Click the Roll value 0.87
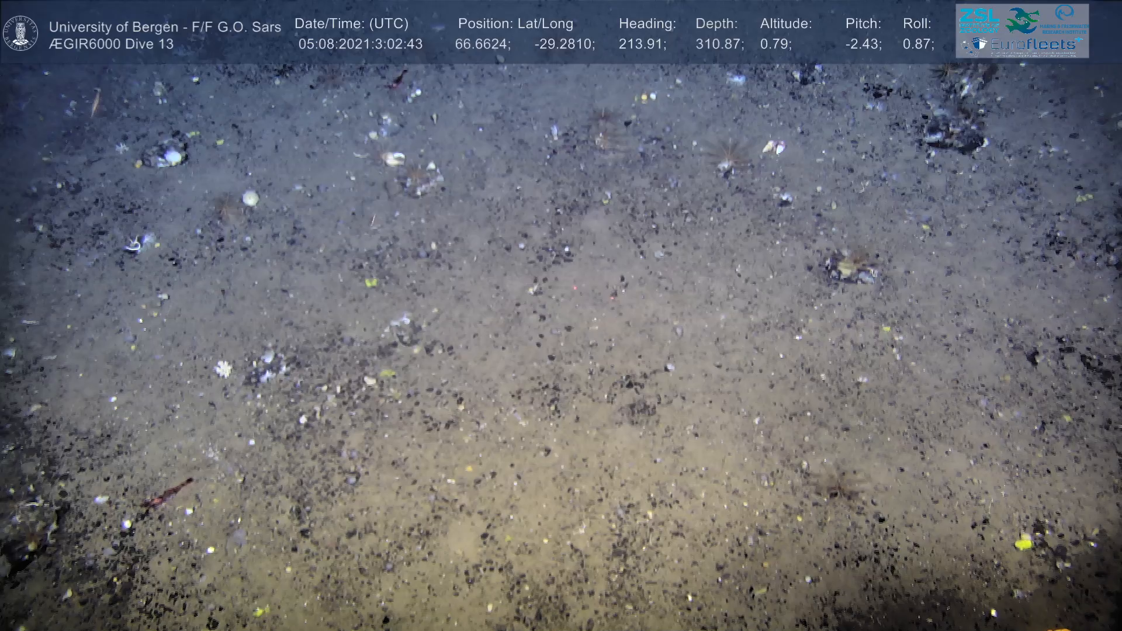This screenshot has width=1122, height=631. [x=918, y=44]
